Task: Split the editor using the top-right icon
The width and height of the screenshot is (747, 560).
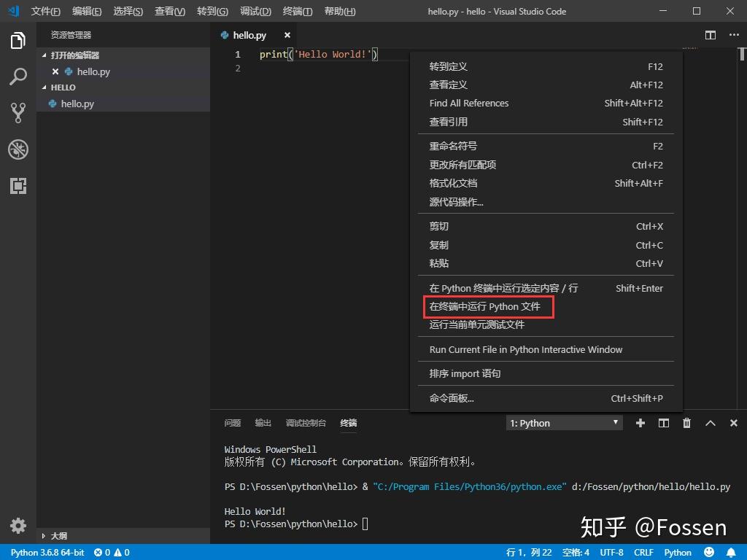Action: point(710,34)
